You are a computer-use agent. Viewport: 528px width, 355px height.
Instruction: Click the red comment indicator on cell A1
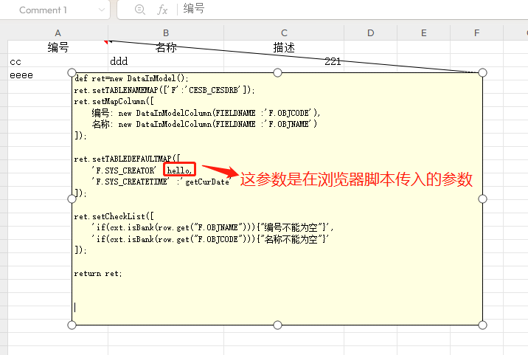coord(107,43)
